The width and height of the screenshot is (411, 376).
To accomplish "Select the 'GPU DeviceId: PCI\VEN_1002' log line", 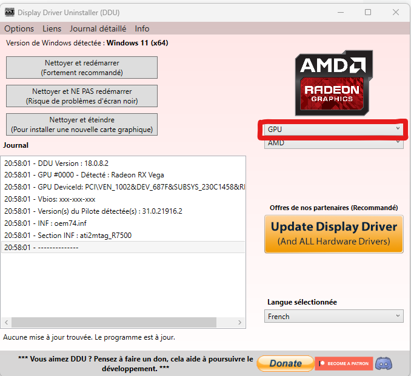I will 123,187.
